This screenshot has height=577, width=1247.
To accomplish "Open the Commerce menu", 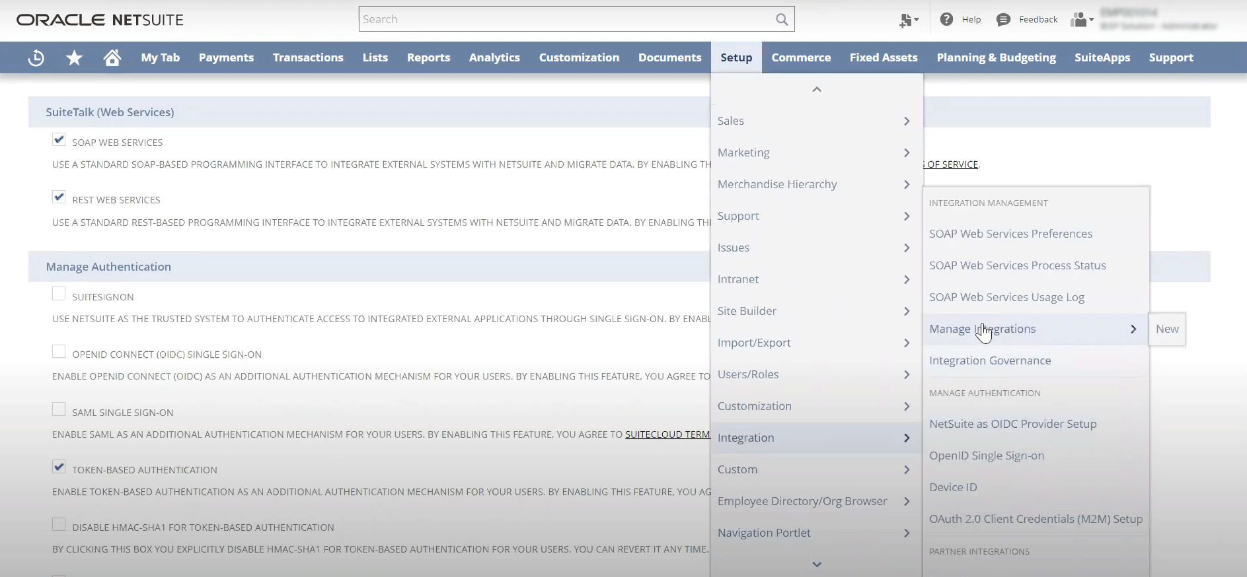I will [x=801, y=57].
